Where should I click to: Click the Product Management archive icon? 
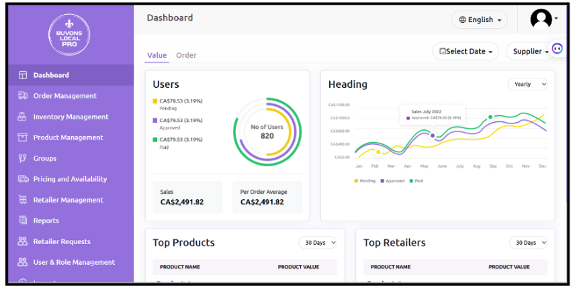(x=23, y=137)
